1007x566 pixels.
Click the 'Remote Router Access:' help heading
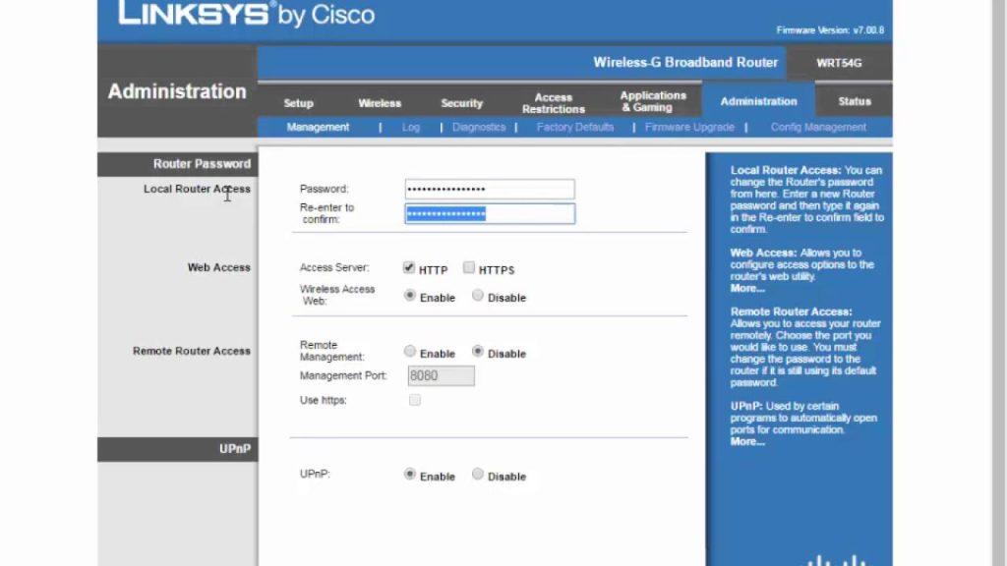pyautogui.click(x=792, y=311)
